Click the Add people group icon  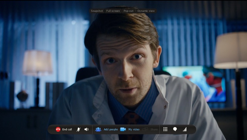coord(98,129)
